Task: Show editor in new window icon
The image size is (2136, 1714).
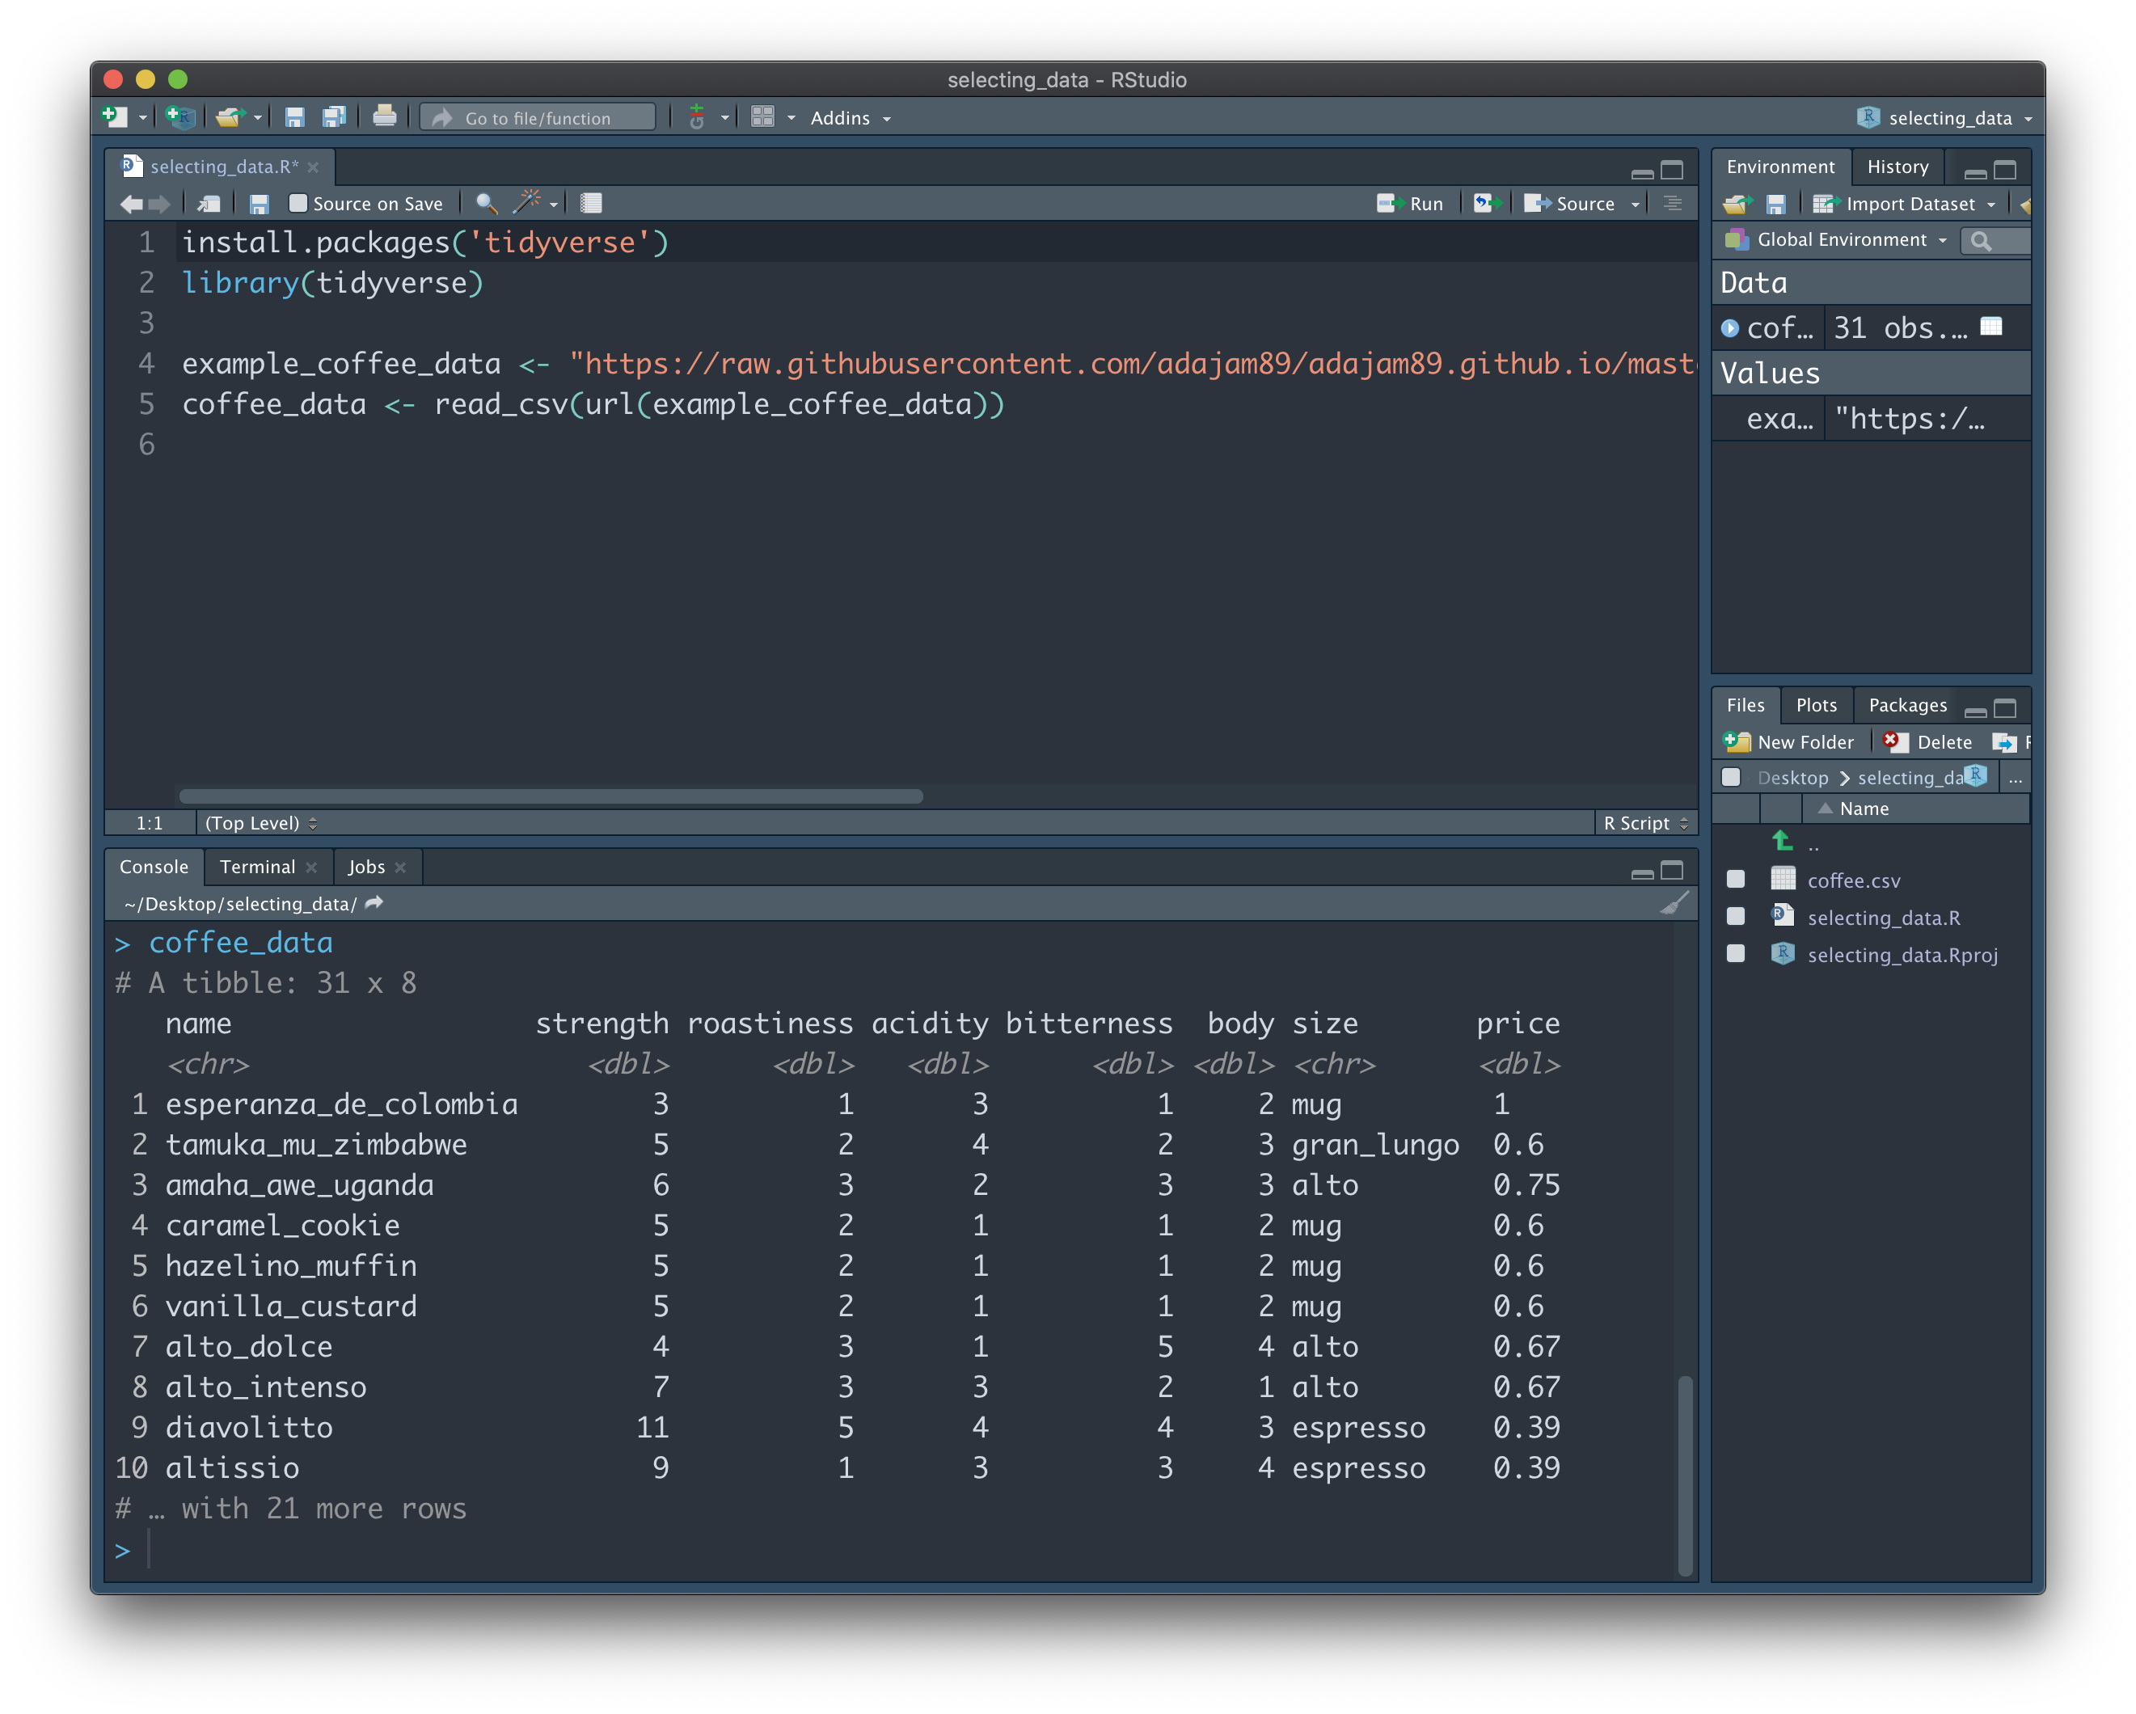Action: pos(209,204)
